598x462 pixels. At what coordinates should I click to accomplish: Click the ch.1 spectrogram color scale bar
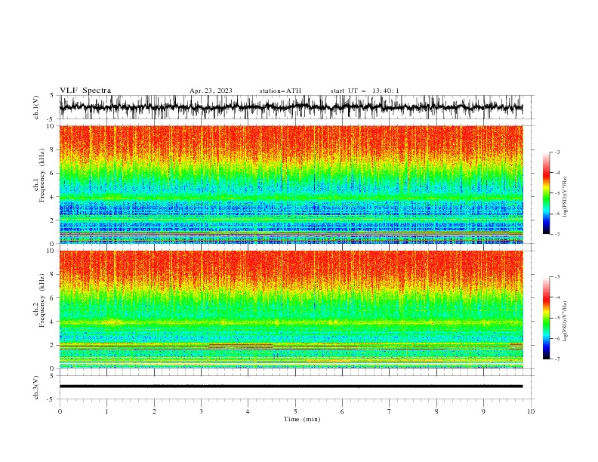(x=546, y=193)
